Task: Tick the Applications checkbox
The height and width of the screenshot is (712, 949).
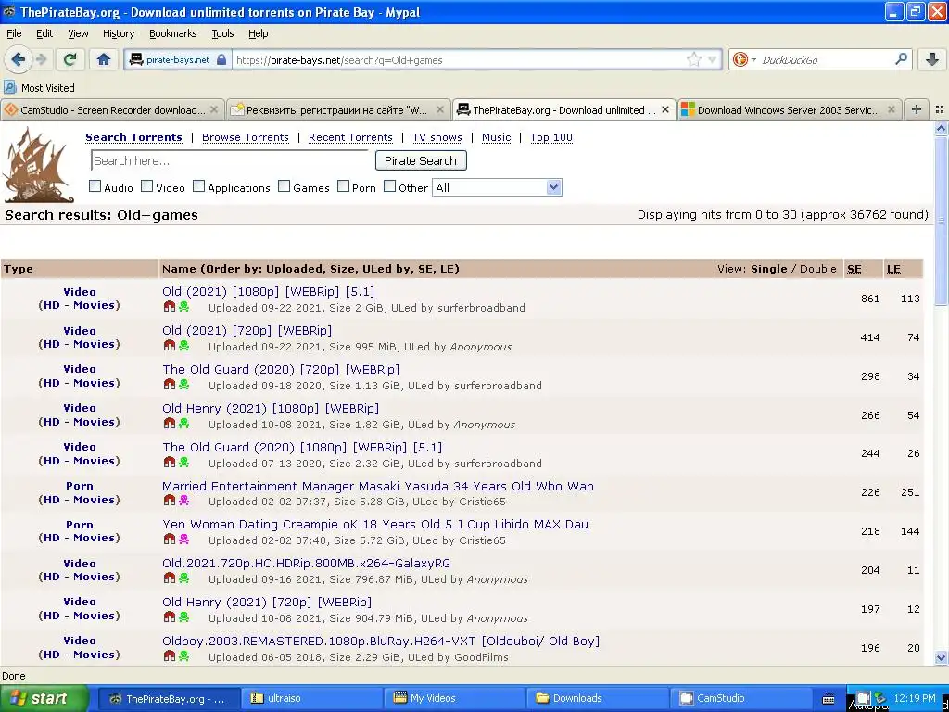Action: (x=199, y=186)
